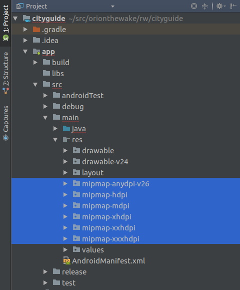
Task: Expand the mipmap-hdpi folder arrow
Action: [65, 195]
